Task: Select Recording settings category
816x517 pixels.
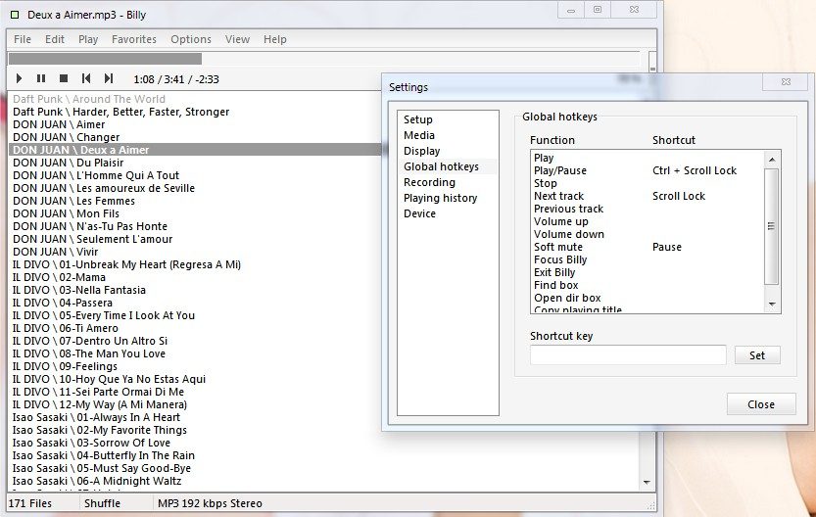Action: tap(429, 182)
